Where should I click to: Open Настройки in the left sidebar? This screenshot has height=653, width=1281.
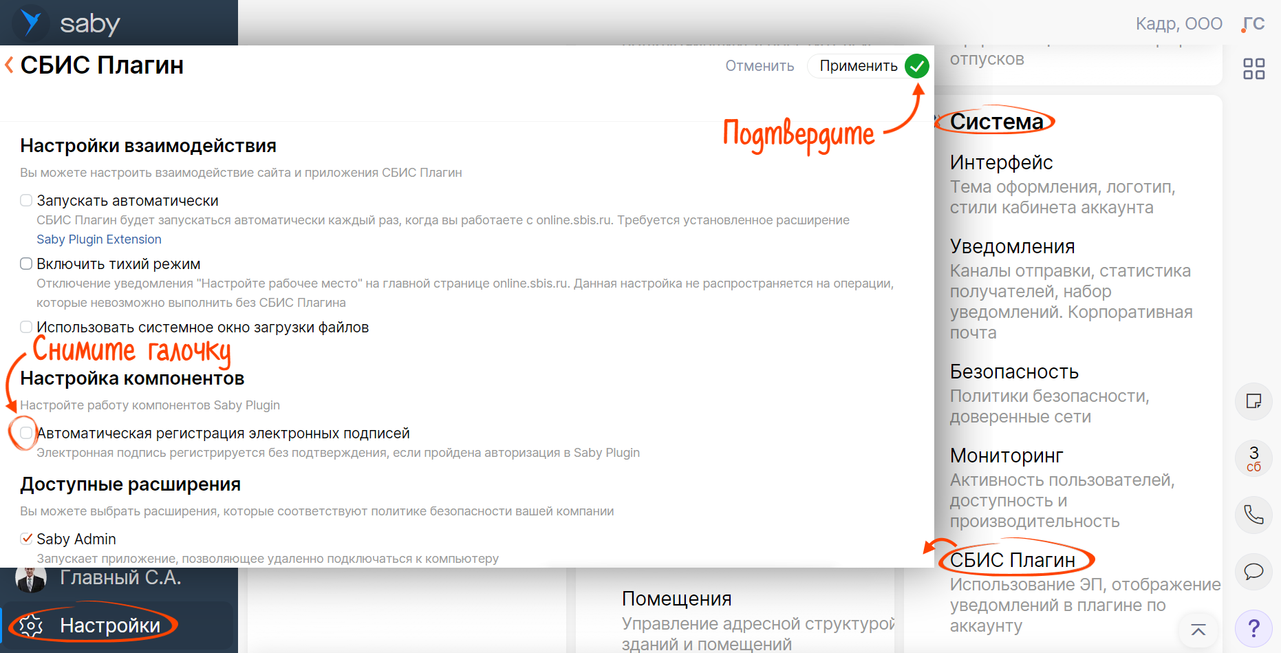pos(109,625)
